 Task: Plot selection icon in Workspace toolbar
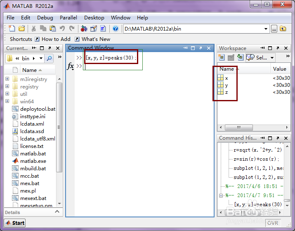pos(250,57)
